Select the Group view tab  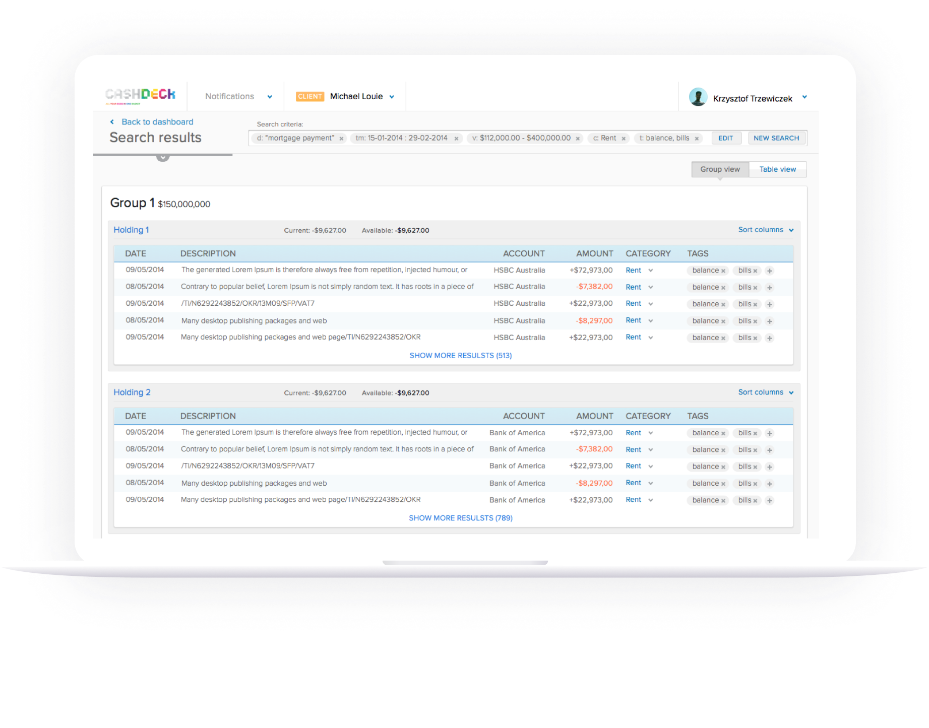[720, 169]
